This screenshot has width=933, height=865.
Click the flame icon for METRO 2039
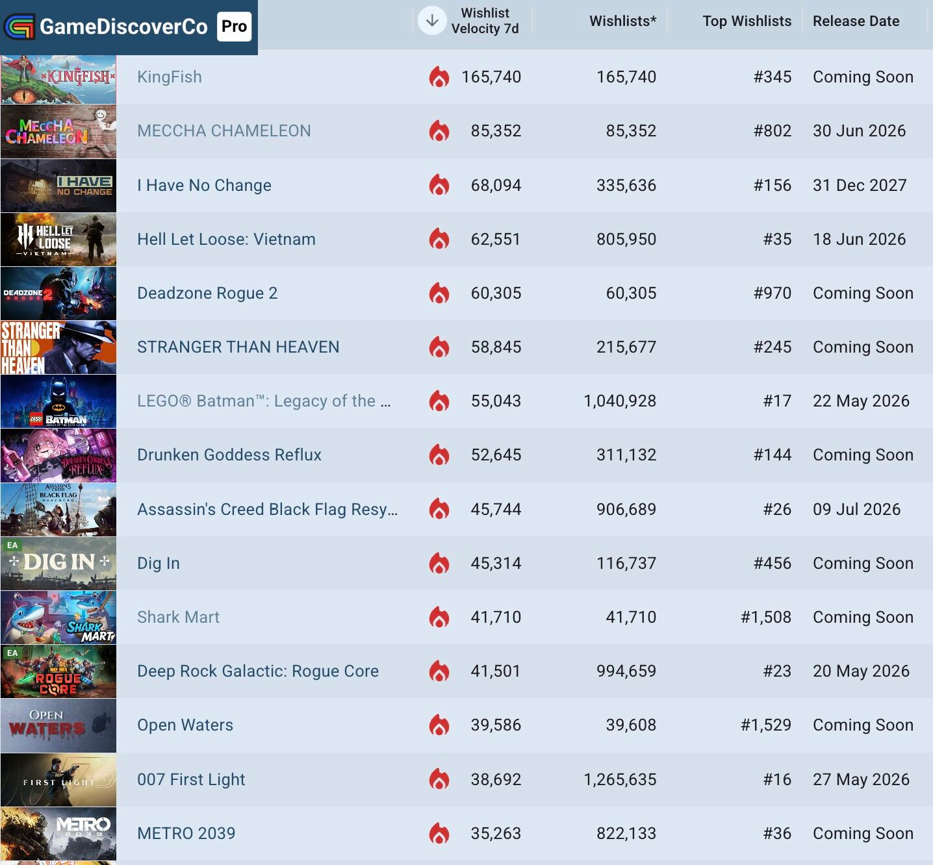point(439,833)
